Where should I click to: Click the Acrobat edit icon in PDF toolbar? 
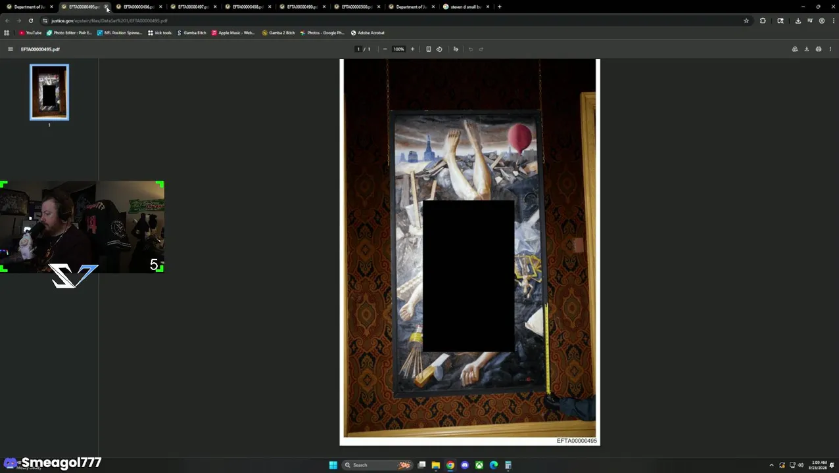[x=795, y=49]
